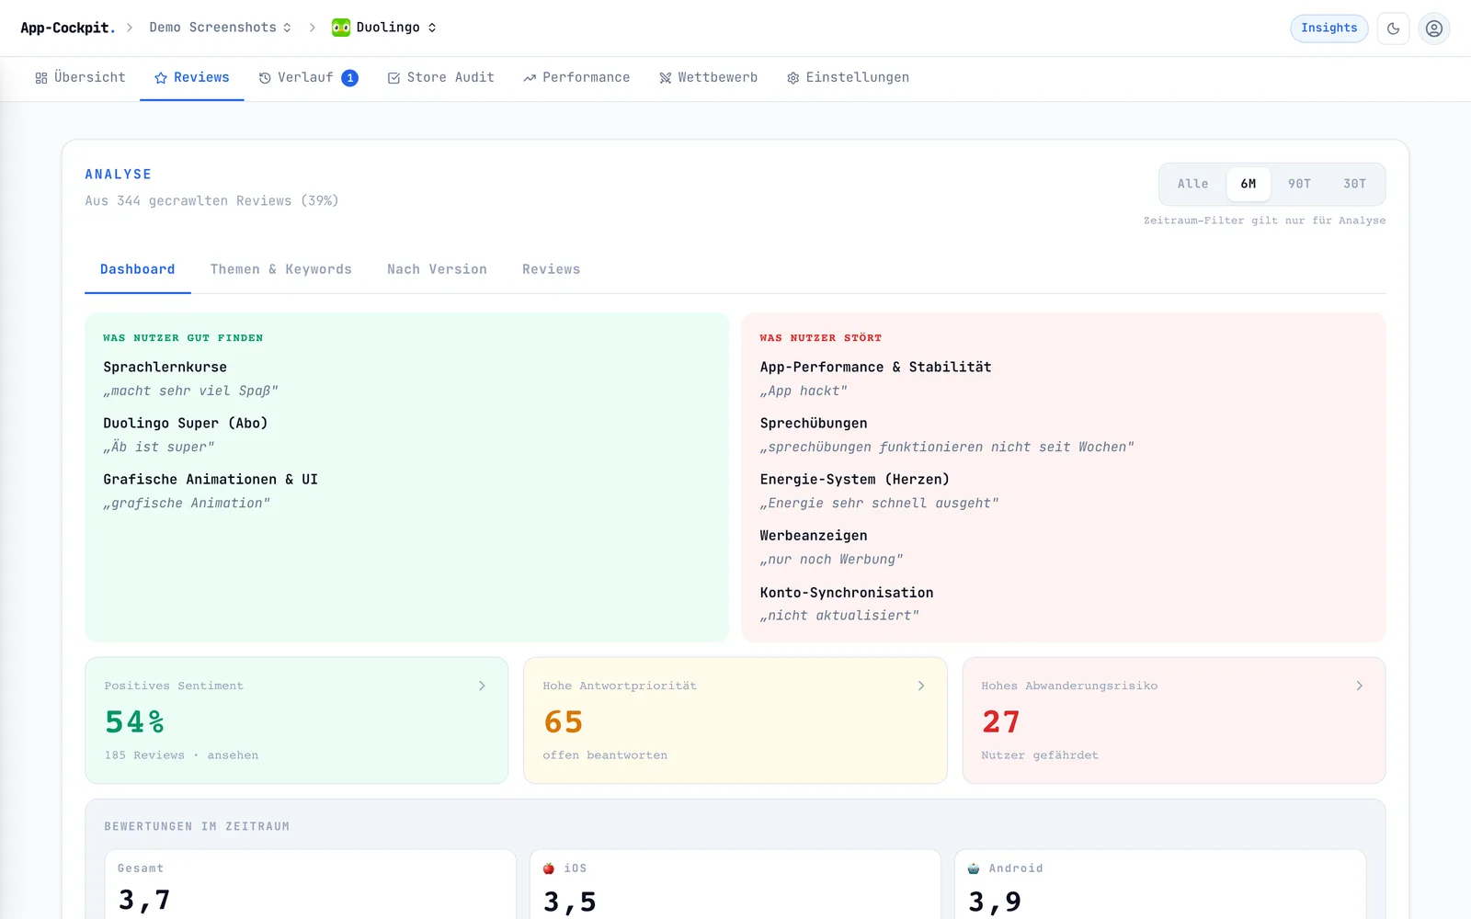Open the Reviews sub-tab in the analysis panel

point(552,269)
